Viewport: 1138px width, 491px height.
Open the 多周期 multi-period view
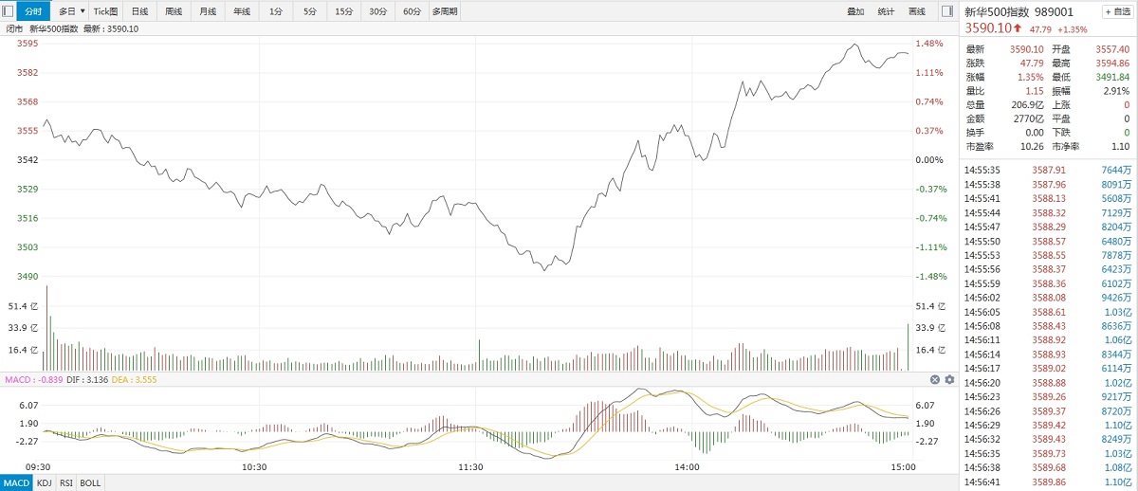(444, 11)
